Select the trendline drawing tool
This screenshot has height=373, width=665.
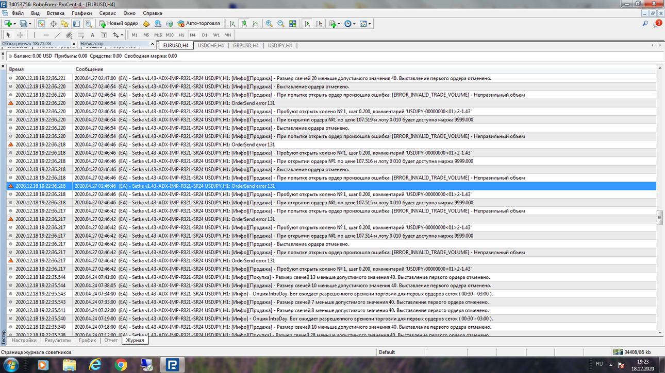click(58, 35)
